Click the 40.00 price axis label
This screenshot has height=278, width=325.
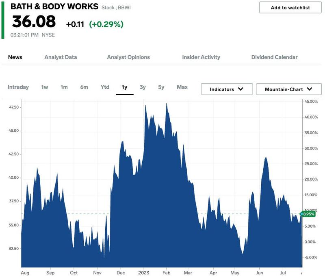point(14,178)
